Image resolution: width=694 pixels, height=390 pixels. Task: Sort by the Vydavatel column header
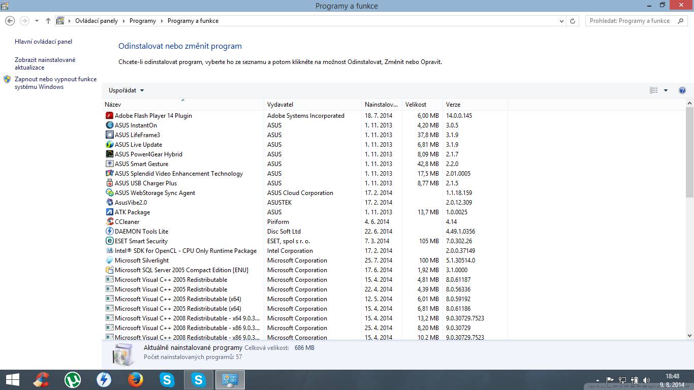(x=312, y=105)
